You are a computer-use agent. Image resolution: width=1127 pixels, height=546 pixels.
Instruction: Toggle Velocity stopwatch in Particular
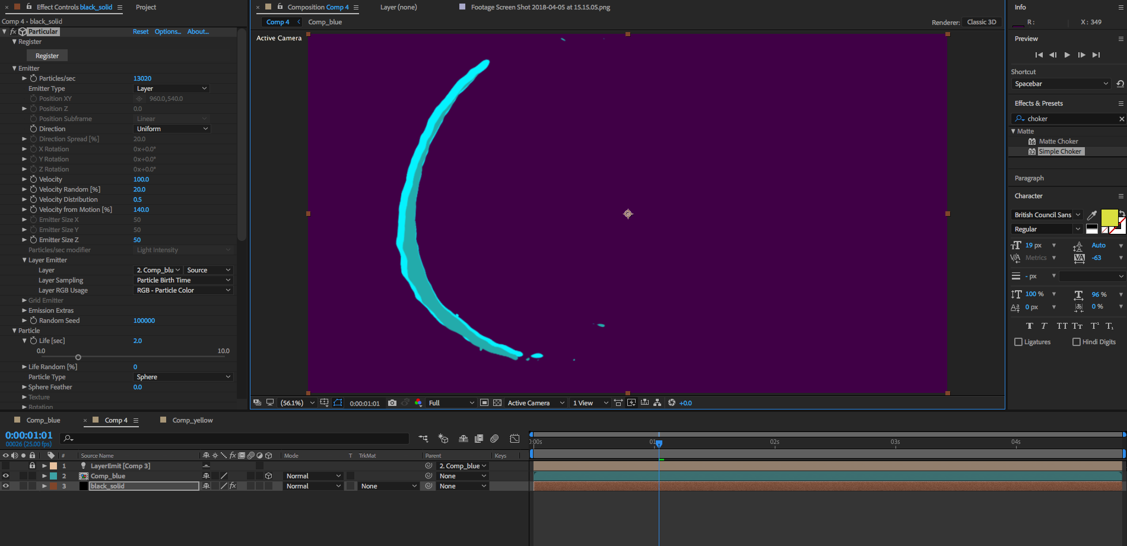pos(33,179)
